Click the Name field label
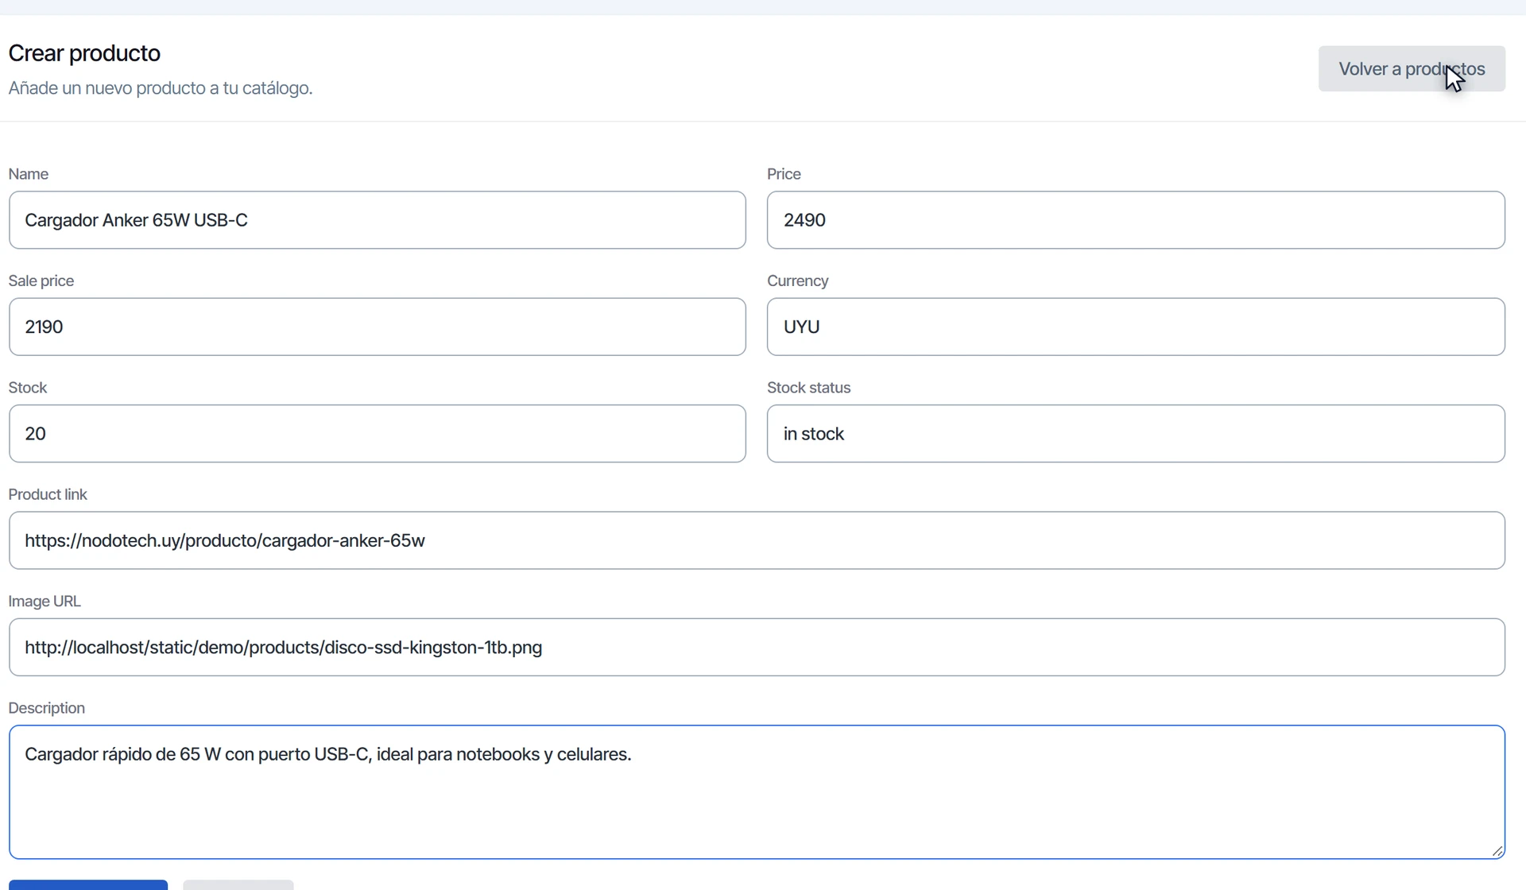Screen dimensions: 1526x890 [x=29, y=174]
